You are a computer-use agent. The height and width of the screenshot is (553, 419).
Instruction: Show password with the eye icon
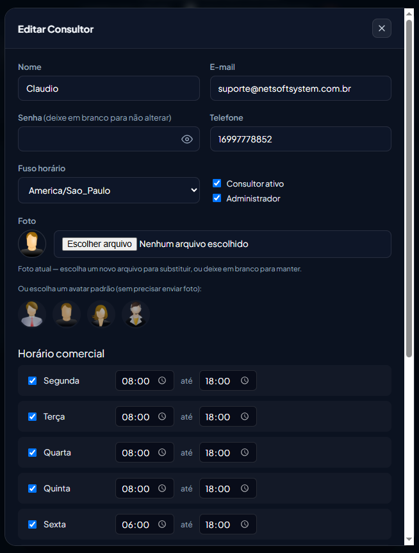(187, 139)
